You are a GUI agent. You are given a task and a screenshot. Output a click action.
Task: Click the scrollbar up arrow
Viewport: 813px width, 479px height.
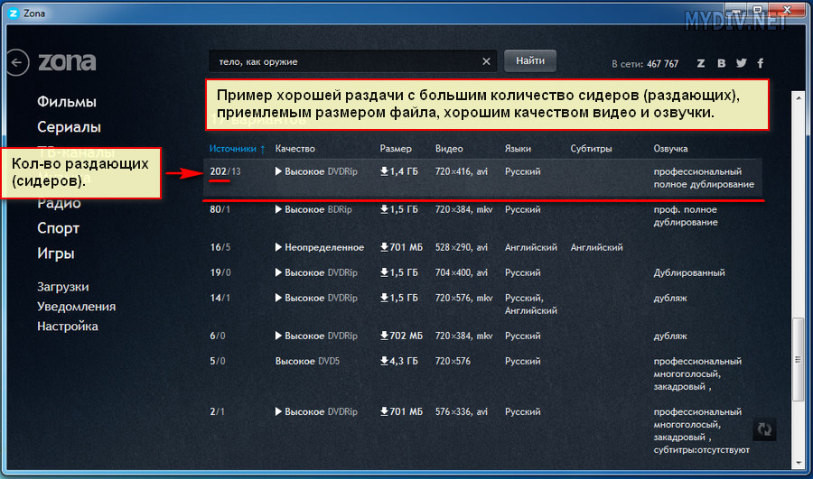point(798,97)
